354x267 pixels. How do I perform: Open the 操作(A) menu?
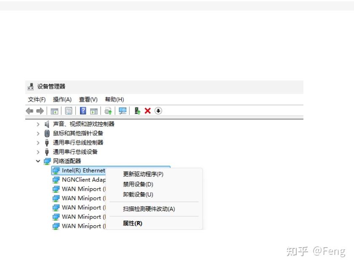[62, 100]
